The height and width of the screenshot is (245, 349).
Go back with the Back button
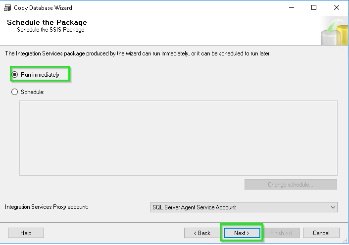[202, 233]
